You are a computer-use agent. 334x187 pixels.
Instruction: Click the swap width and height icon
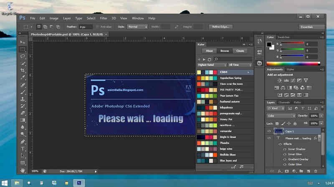pos(176,27)
